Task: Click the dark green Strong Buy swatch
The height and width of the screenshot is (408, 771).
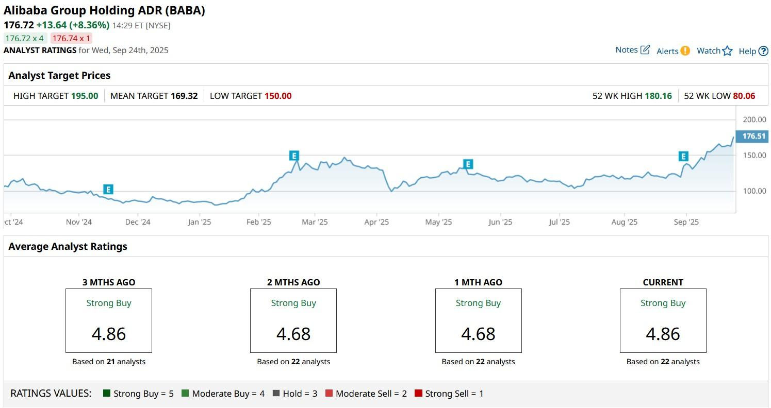Action: point(107,394)
